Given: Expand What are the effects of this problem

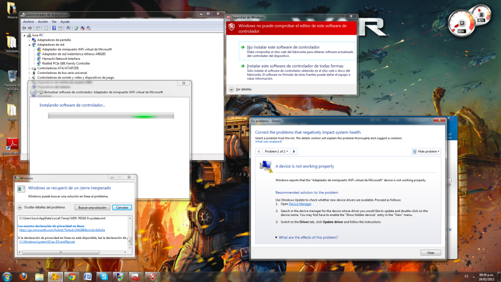Looking at the screenshot, I should click(306, 237).
